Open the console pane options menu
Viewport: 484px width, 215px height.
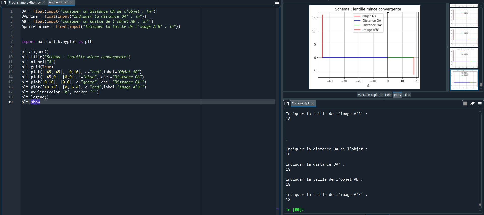pyautogui.click(x=480, y=103)
